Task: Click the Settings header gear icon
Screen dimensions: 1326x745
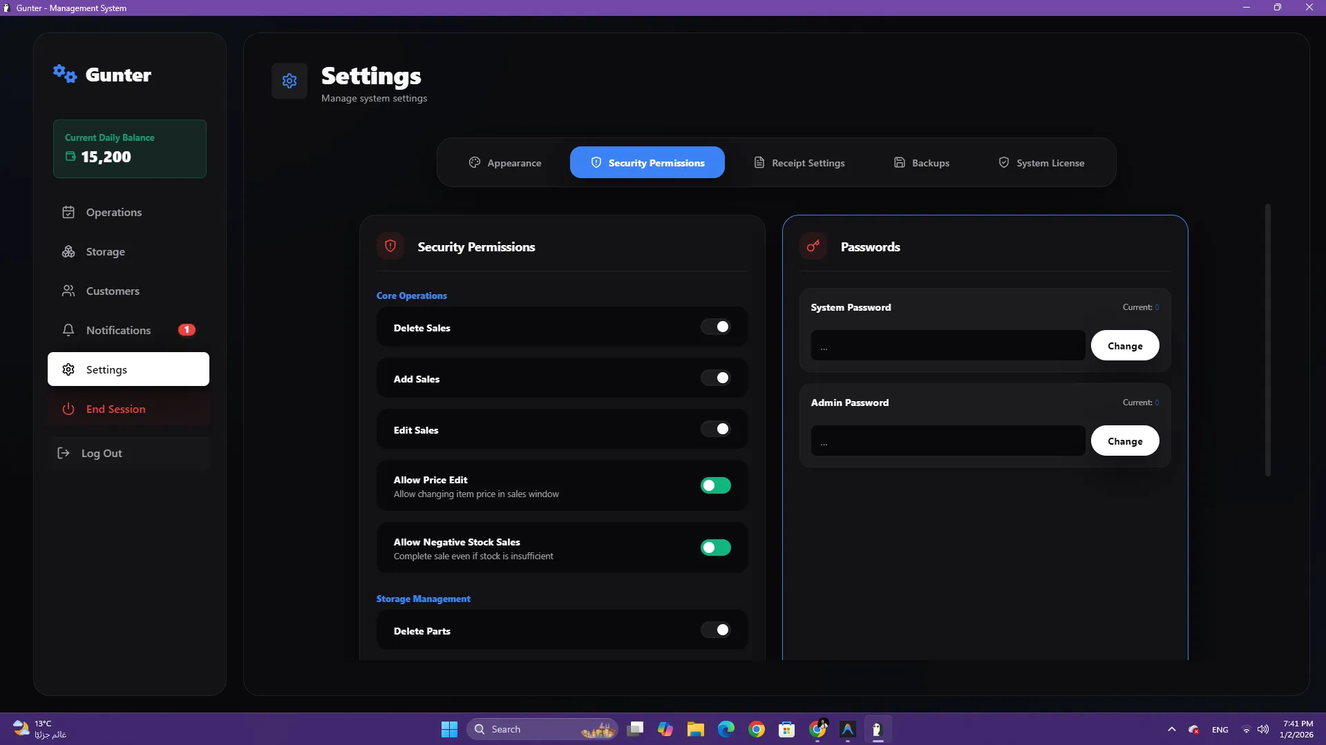Action: (x=290, y=81)
